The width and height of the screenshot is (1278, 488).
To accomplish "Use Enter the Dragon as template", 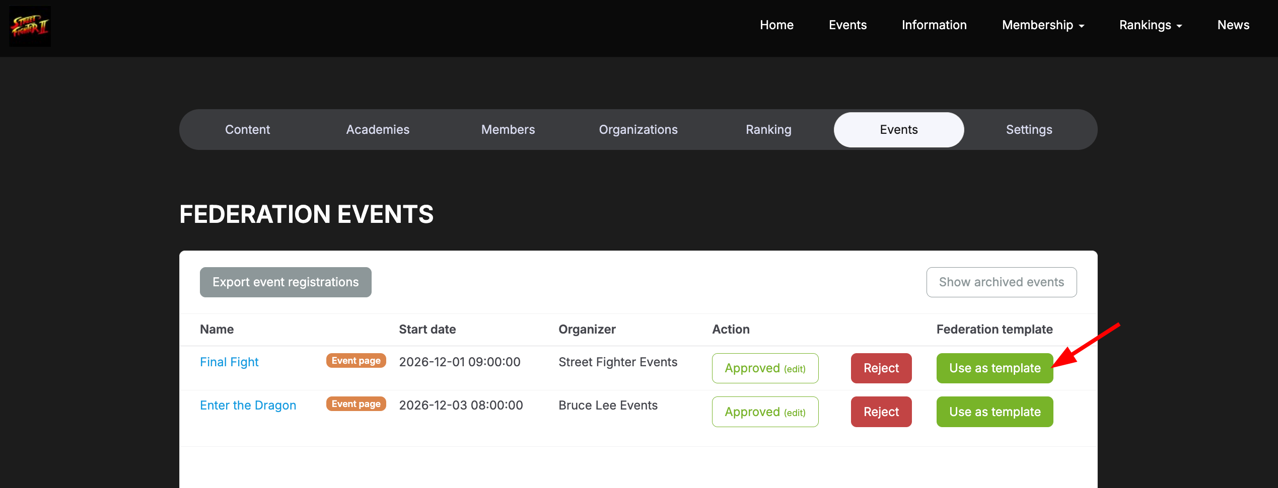I will click(x=995, y=412).
